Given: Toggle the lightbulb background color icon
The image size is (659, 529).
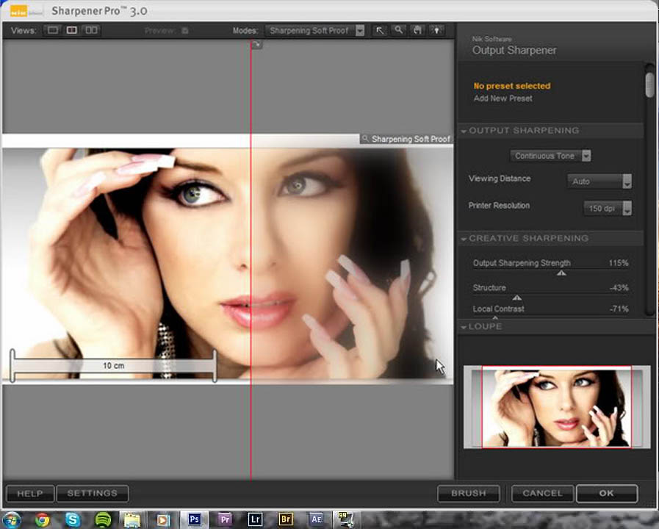Looking at the screenshot, I should pos(436,30).
